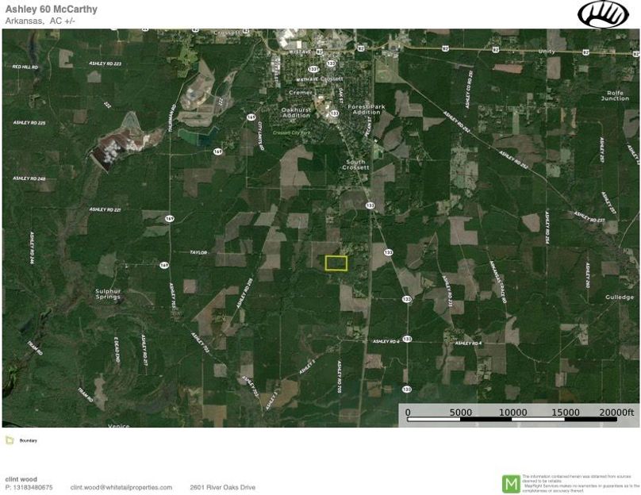641x495 pixels.
Task: Select the Highway 189 shield near Taylor
Action: pyautogui.click(x=164, y=264)
